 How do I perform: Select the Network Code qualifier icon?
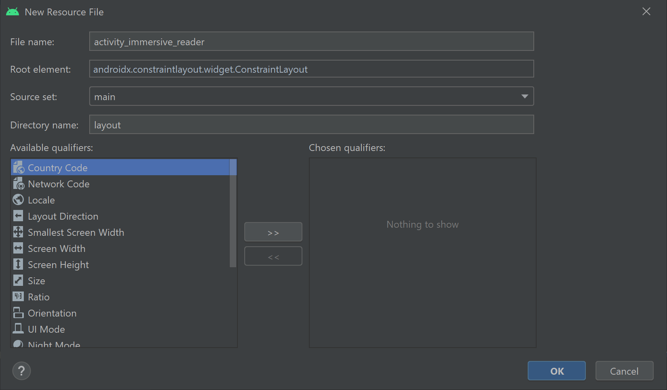click(x=18, y=183)
